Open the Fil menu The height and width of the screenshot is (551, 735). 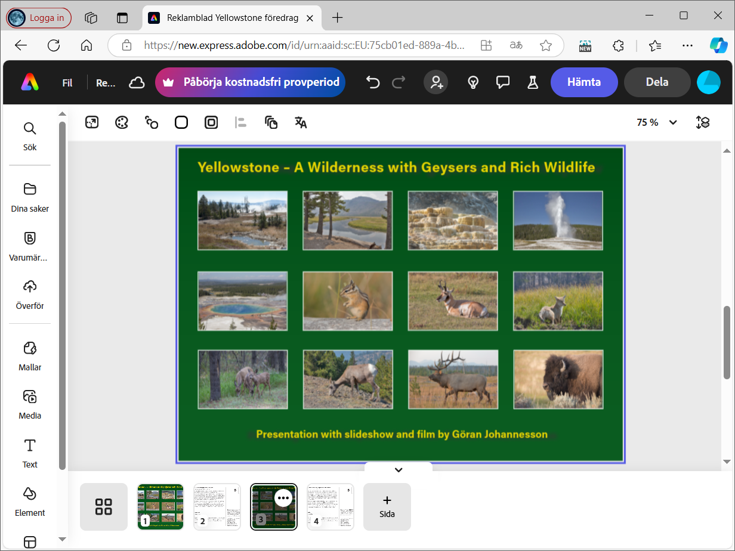point(67,83)
